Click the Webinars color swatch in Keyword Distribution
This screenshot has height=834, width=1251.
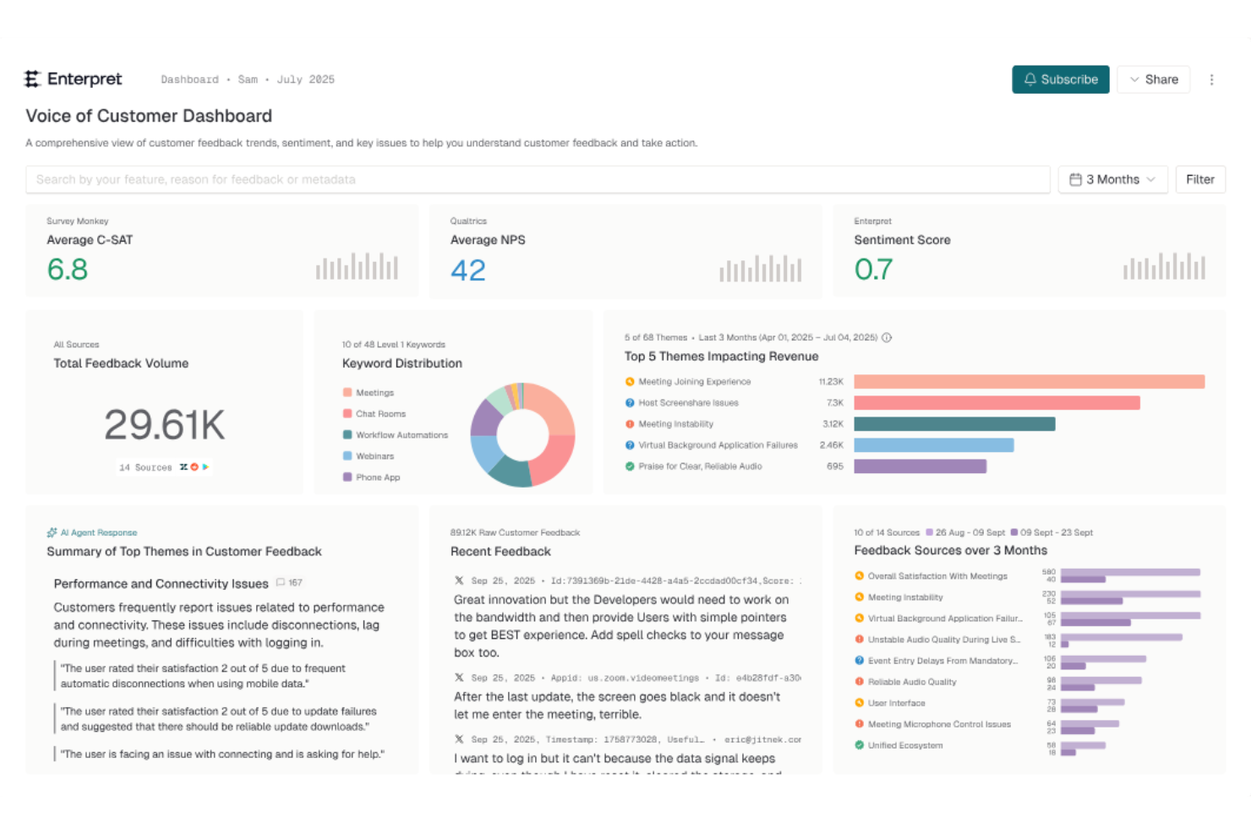click(347, 455)
